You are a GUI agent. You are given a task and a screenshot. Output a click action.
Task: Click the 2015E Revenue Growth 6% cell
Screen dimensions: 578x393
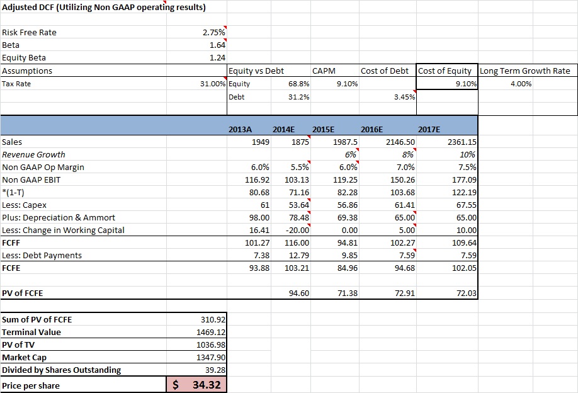pos(335,154)
